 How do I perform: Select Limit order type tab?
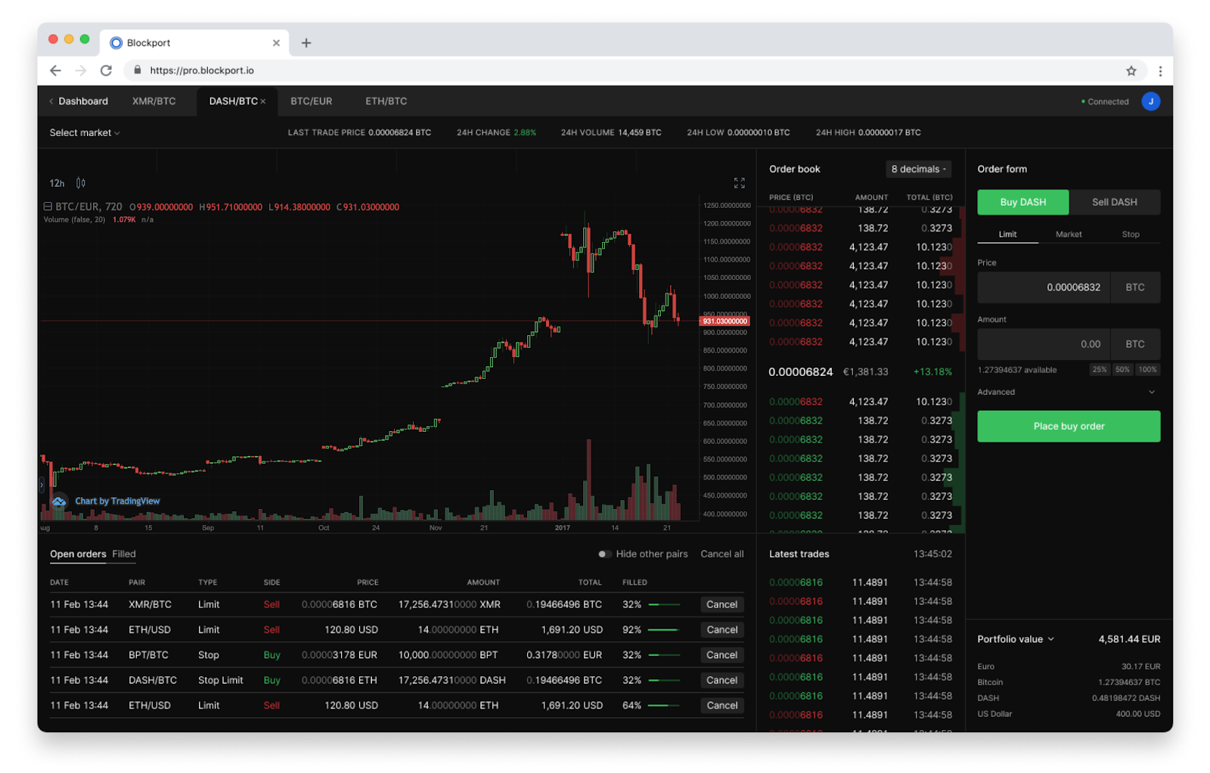point(1007,234)
